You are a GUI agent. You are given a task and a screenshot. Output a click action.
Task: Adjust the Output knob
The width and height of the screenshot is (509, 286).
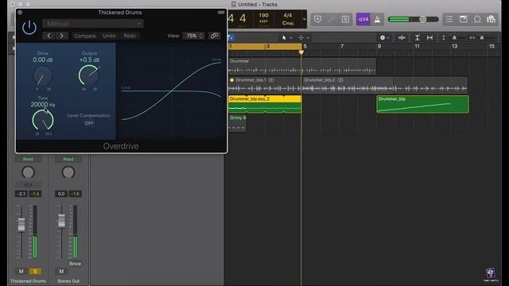[89, 75]
